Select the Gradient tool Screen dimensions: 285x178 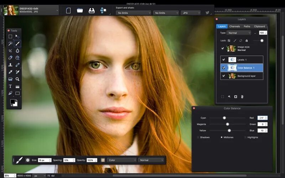pos(17,87)
